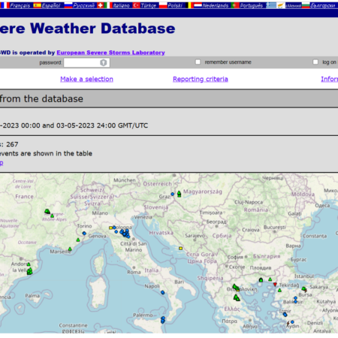The height and width of the screenshot is (338, 338).
Task: Select the blue marker beside Graz
Action: click(172, 194)
